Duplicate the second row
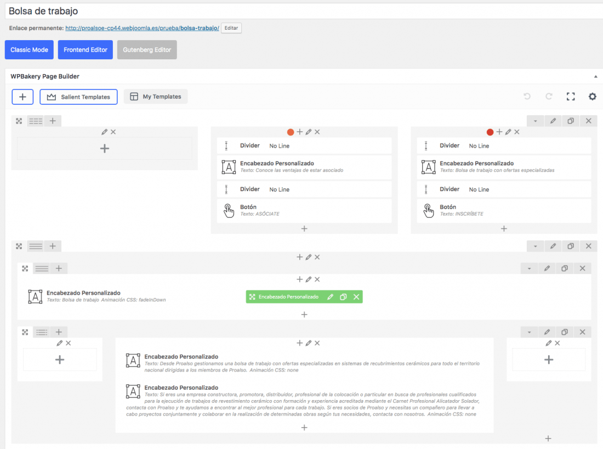Viewport: 603px width, 449px height. click(571, 246)
